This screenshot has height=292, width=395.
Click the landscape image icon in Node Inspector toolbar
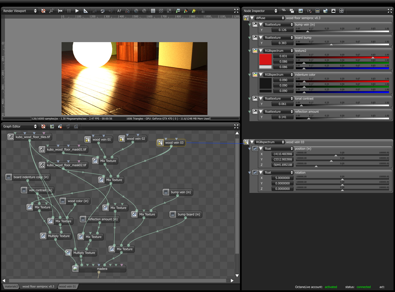[x=301, y=11]
